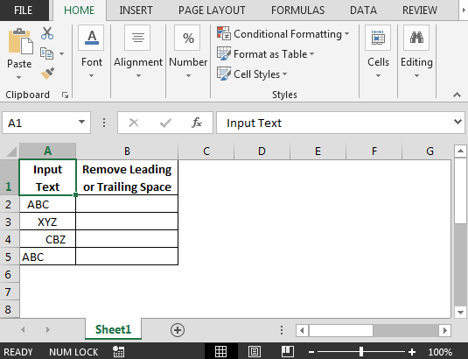This screenshot has width=468, height=359.
Task: Switch to the INSERT tab
Action: click(x=136, y=11)
